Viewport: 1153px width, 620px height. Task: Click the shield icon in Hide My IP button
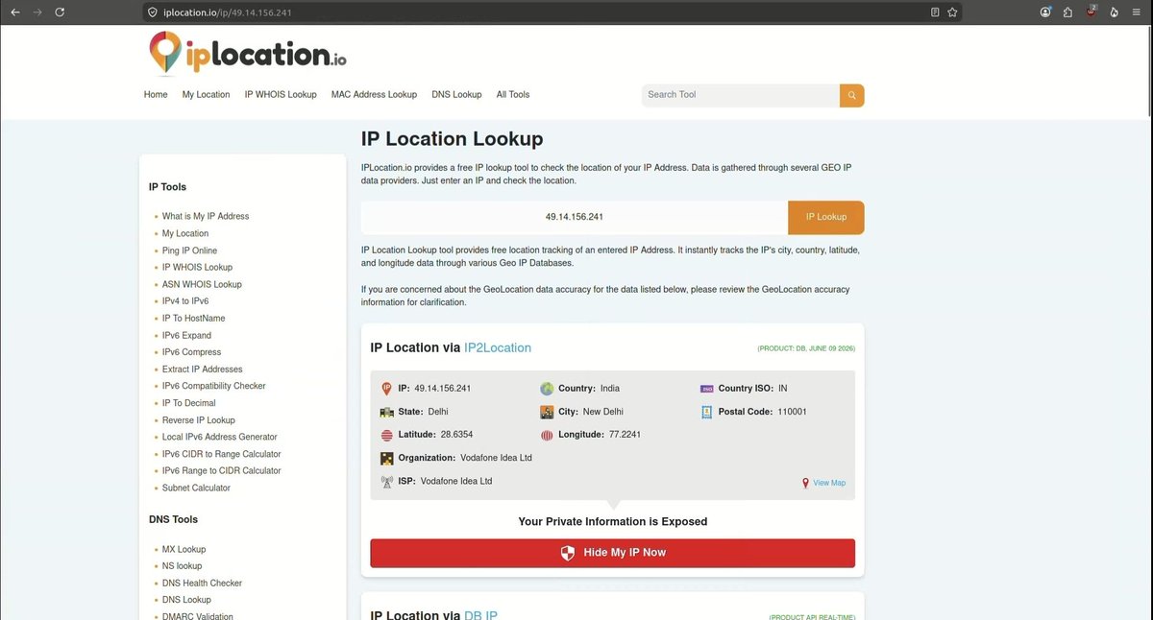click(568, 553)
